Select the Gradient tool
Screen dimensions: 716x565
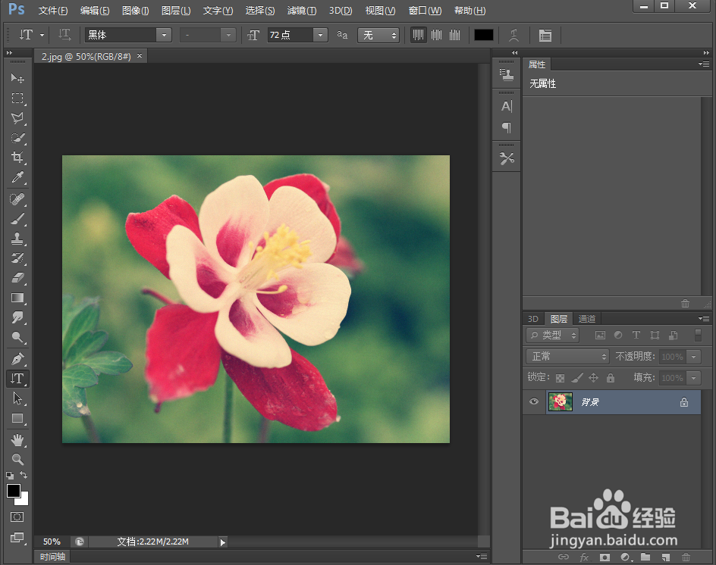17,298
